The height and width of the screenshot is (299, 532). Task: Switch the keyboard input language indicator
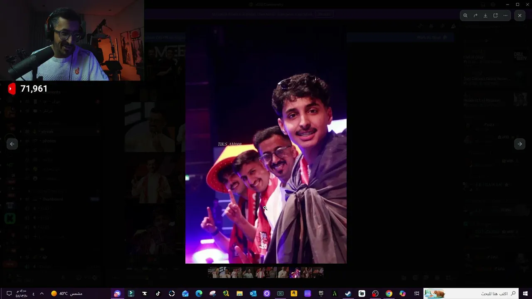tap(33, 294)
